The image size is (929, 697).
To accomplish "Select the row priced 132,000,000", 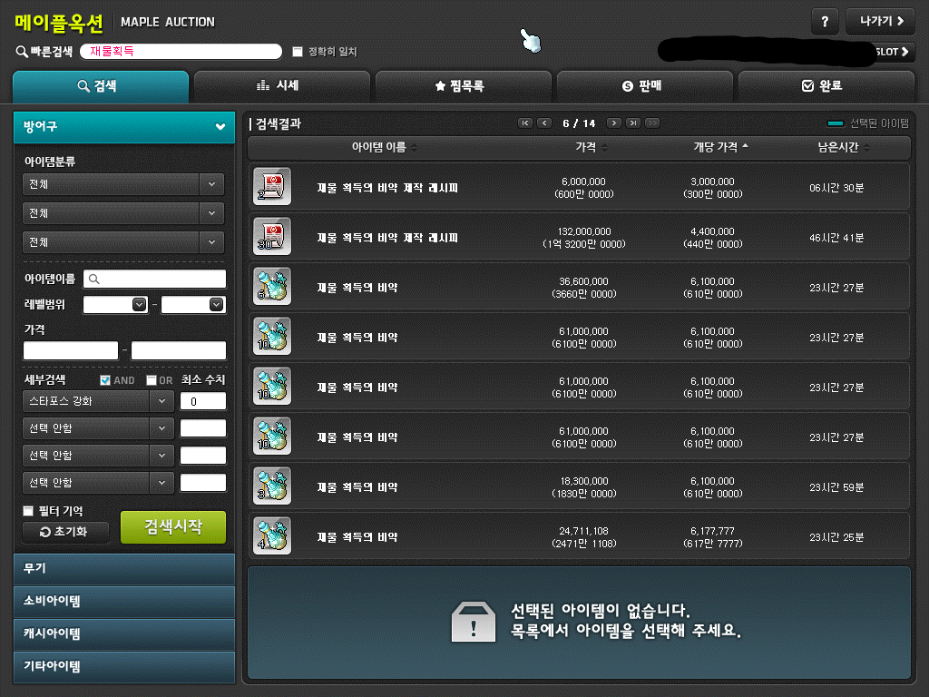I will (x=579, y=237).
